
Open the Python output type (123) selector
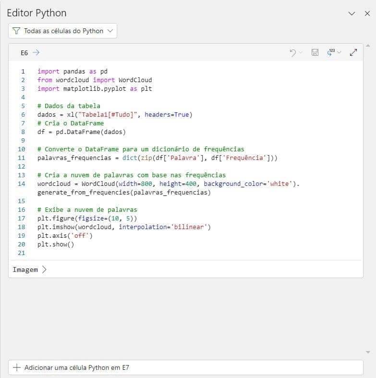[x=333, y=53]
